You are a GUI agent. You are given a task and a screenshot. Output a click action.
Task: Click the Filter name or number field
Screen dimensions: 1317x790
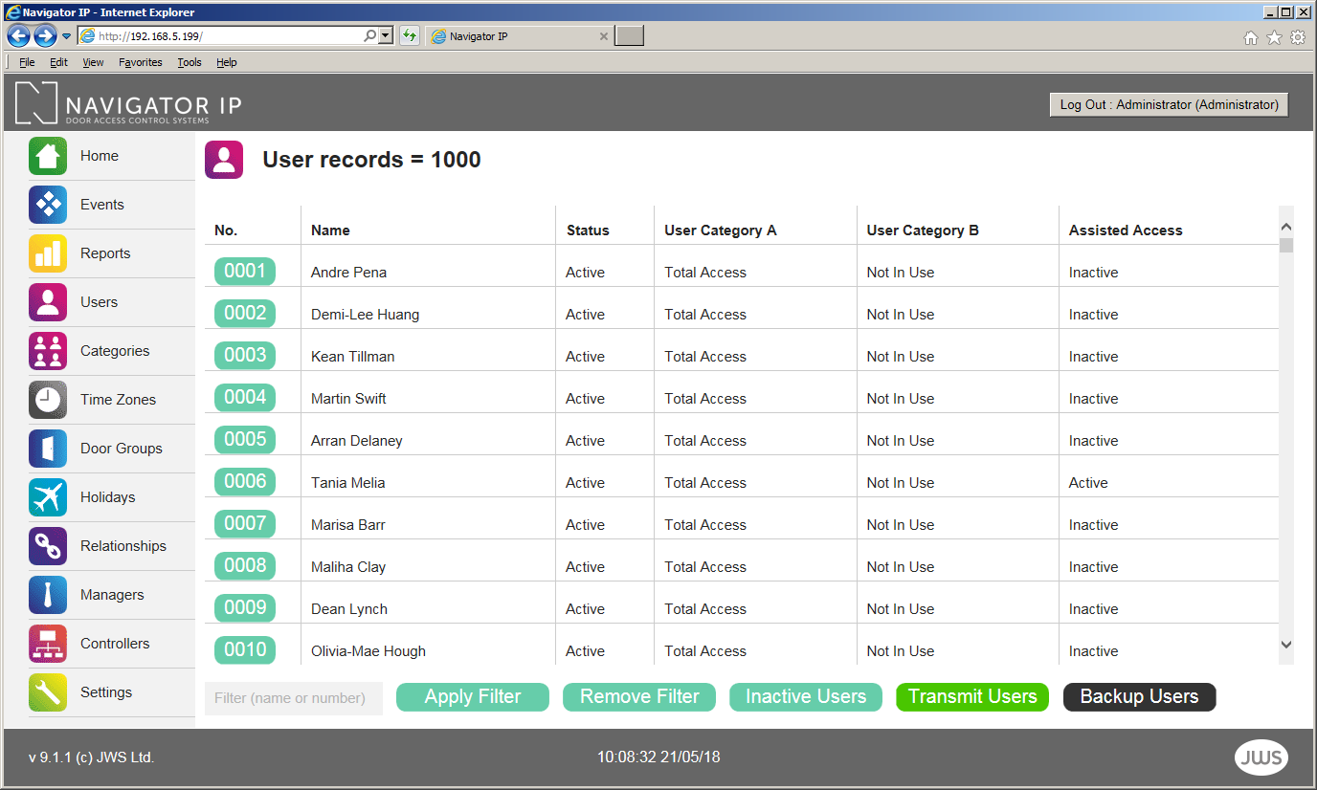coord(294,698)
